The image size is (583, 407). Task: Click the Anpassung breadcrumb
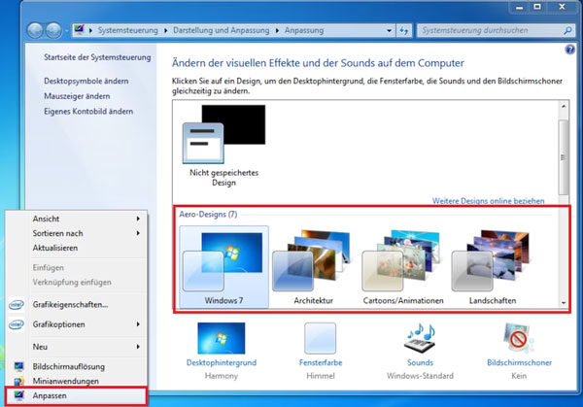pyautogui.click(x=304, y=30)
